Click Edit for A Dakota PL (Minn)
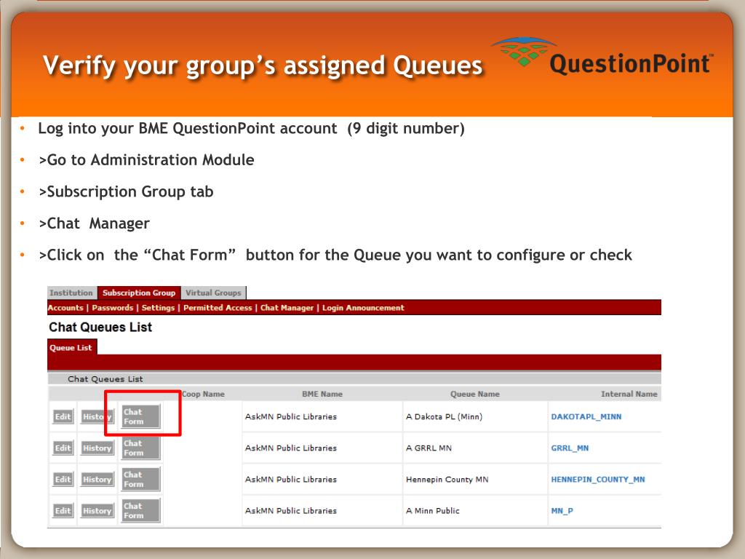745x559 pixels. click(63, 417)
